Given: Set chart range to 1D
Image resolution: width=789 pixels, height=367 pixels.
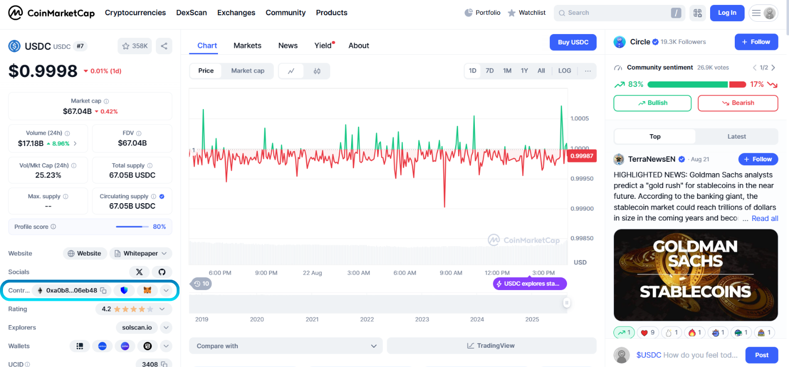Looking at the screenshot, I should (472, 71).
